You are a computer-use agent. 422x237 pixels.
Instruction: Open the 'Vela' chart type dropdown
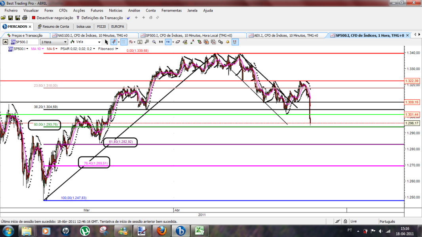coord(86,42)
